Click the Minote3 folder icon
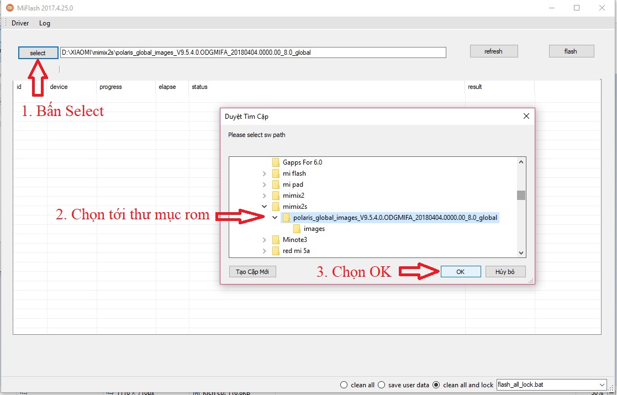This screenshot has height=395, width=617. [x=276, y=240]
